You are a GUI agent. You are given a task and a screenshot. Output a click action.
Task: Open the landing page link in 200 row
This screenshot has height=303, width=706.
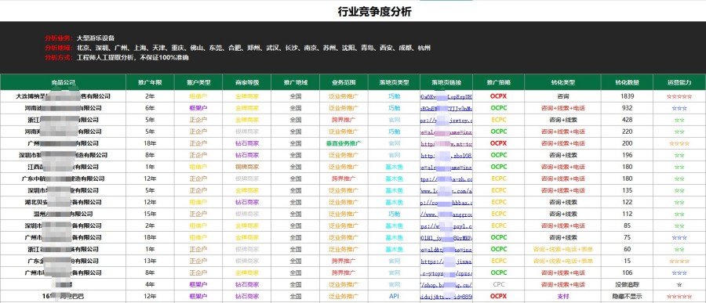coord(446,143)
